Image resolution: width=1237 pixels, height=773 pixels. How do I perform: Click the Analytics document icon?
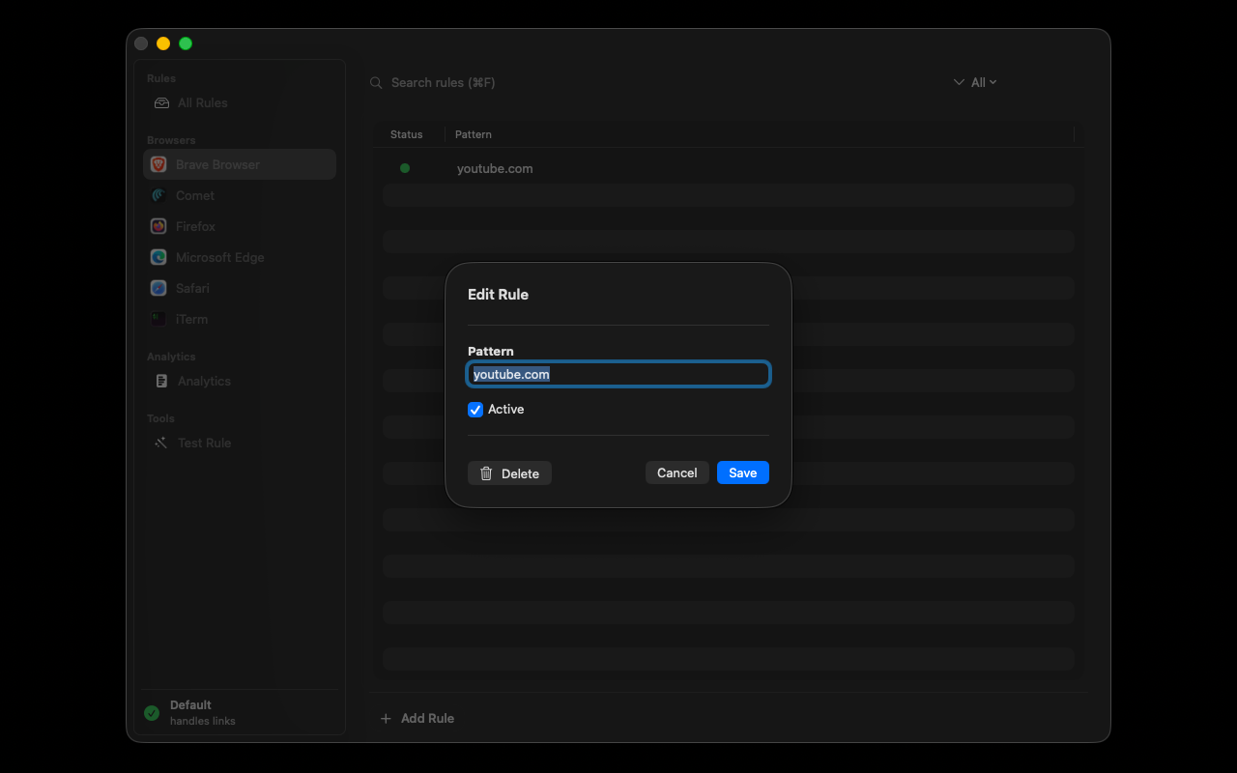coord(161,381)
